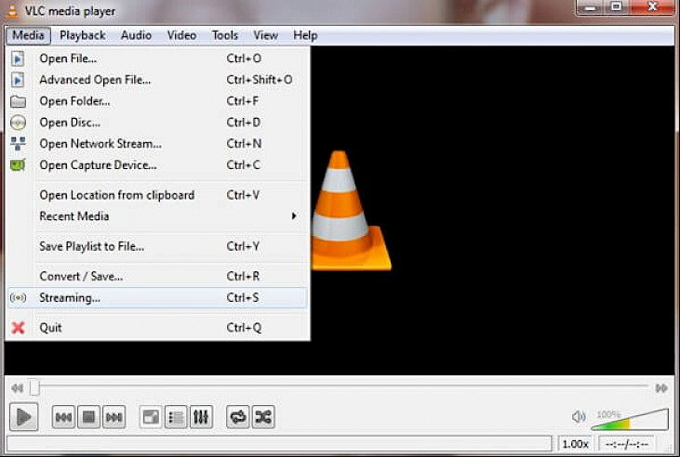Select Open Network Stream... entry
The width and height of the screenshot is (680, 457).
tap(157, 144)
